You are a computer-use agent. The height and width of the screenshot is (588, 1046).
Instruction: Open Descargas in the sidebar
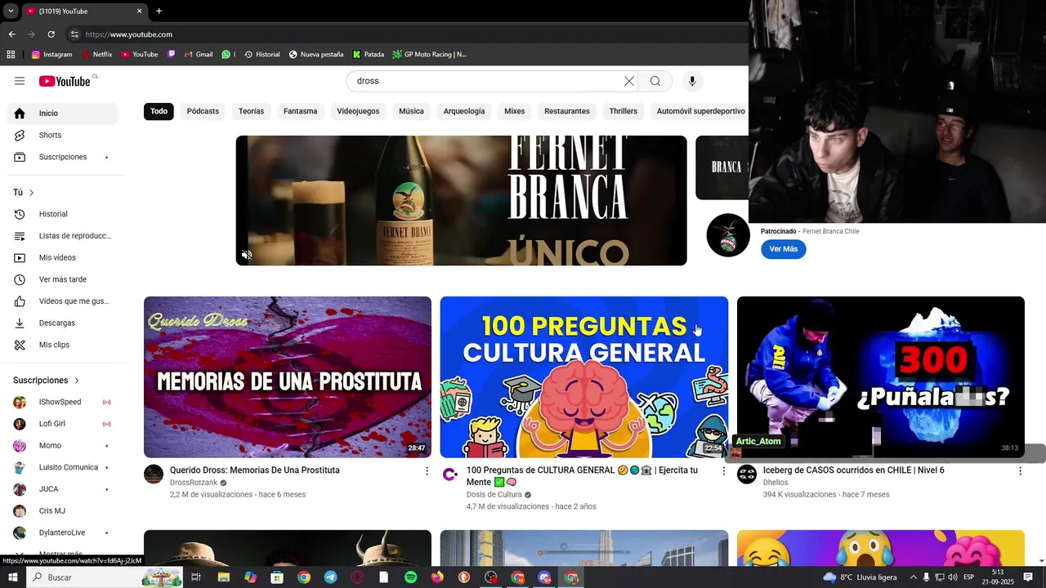tap(62, 323)
